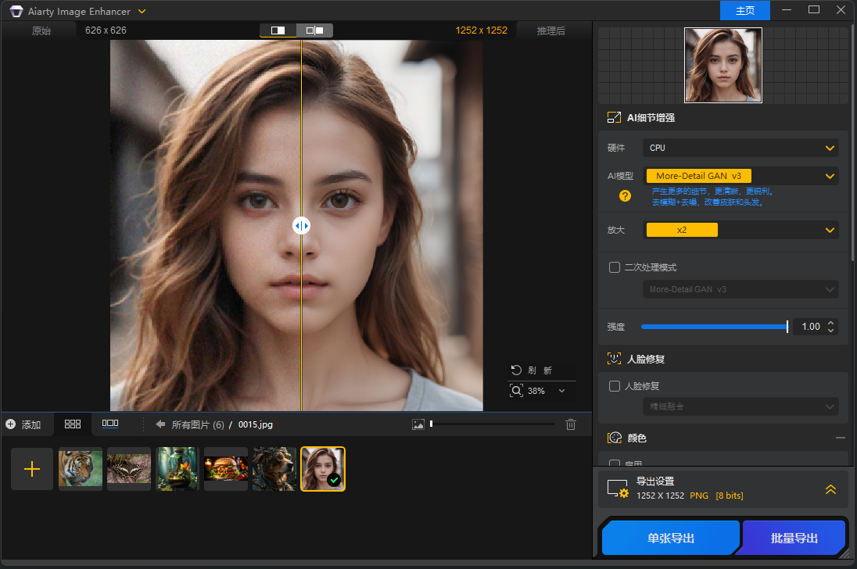Click the refresh (刷新) icon
Image resolution: width=857 pixels, height=569 pixels.
click(516, 370)
